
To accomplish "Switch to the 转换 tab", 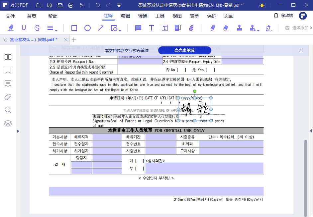I will tap(143, 16).
